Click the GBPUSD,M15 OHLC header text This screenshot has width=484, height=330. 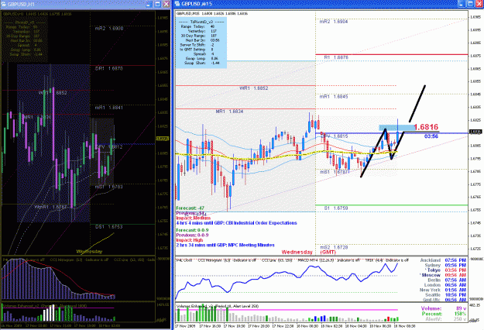pyautogui.click(x=212, y=14)
